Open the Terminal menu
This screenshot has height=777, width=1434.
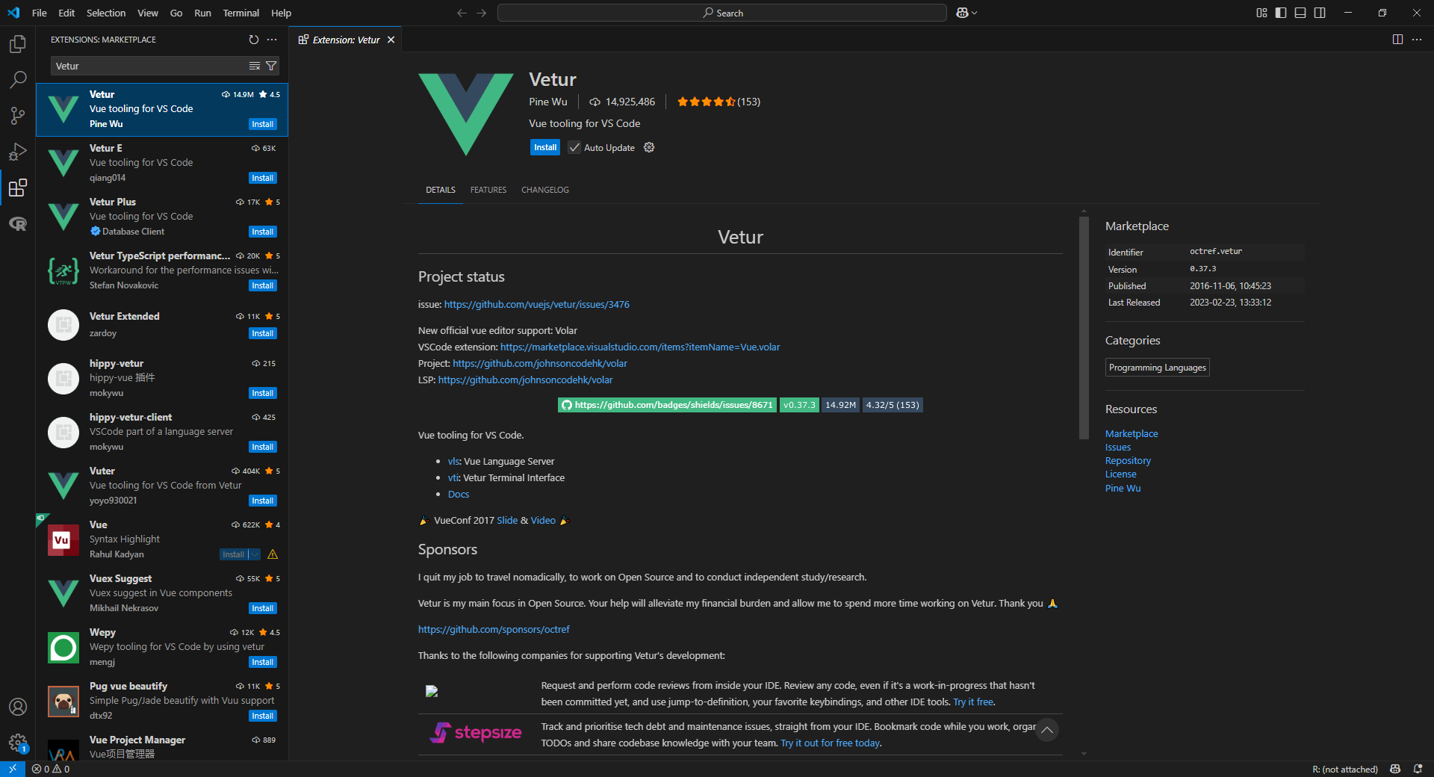click(x=240, y=13)
